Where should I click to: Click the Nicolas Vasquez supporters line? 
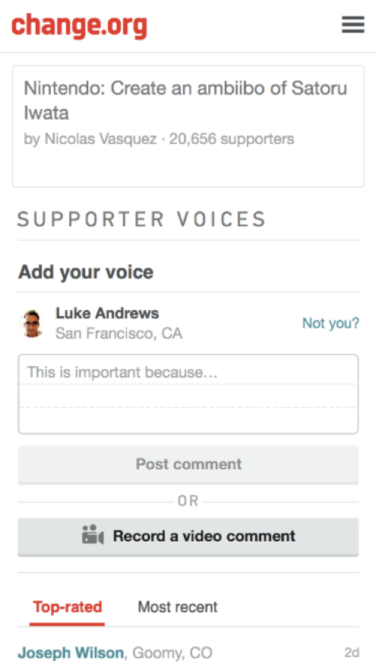159,139
